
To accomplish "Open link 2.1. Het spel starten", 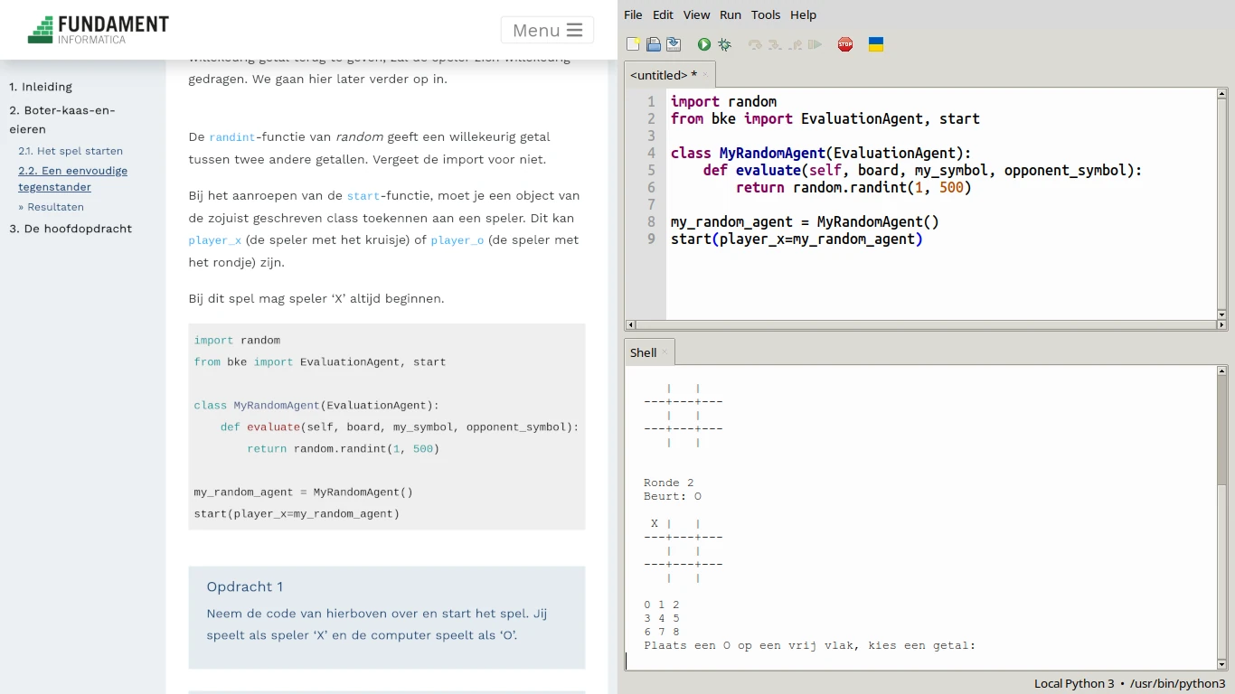I will click(71, 151).
